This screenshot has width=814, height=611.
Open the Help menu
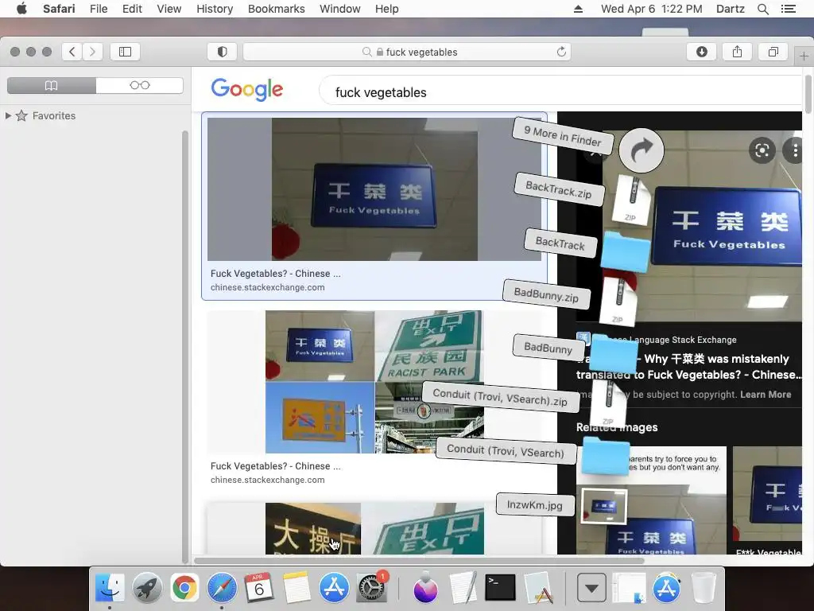click(x=387, y=9)
